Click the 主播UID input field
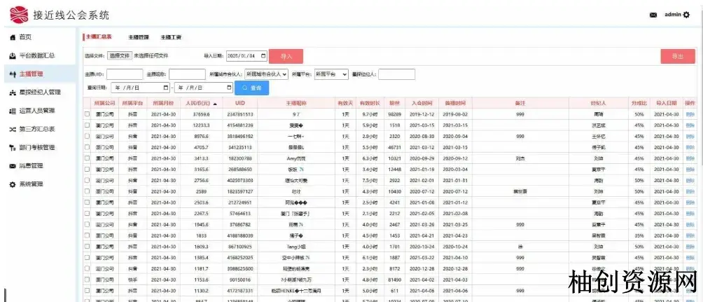Image resolution: width=703 pixels, height=302 pixels. click(x=125, y=74)
